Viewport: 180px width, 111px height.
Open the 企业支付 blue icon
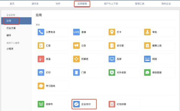point(76,104)
